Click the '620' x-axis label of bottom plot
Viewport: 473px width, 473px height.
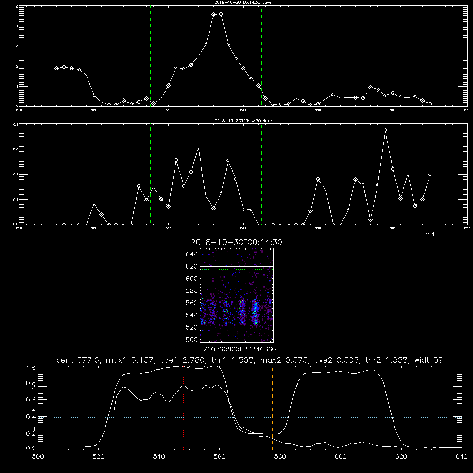click(x=401, y=457)
